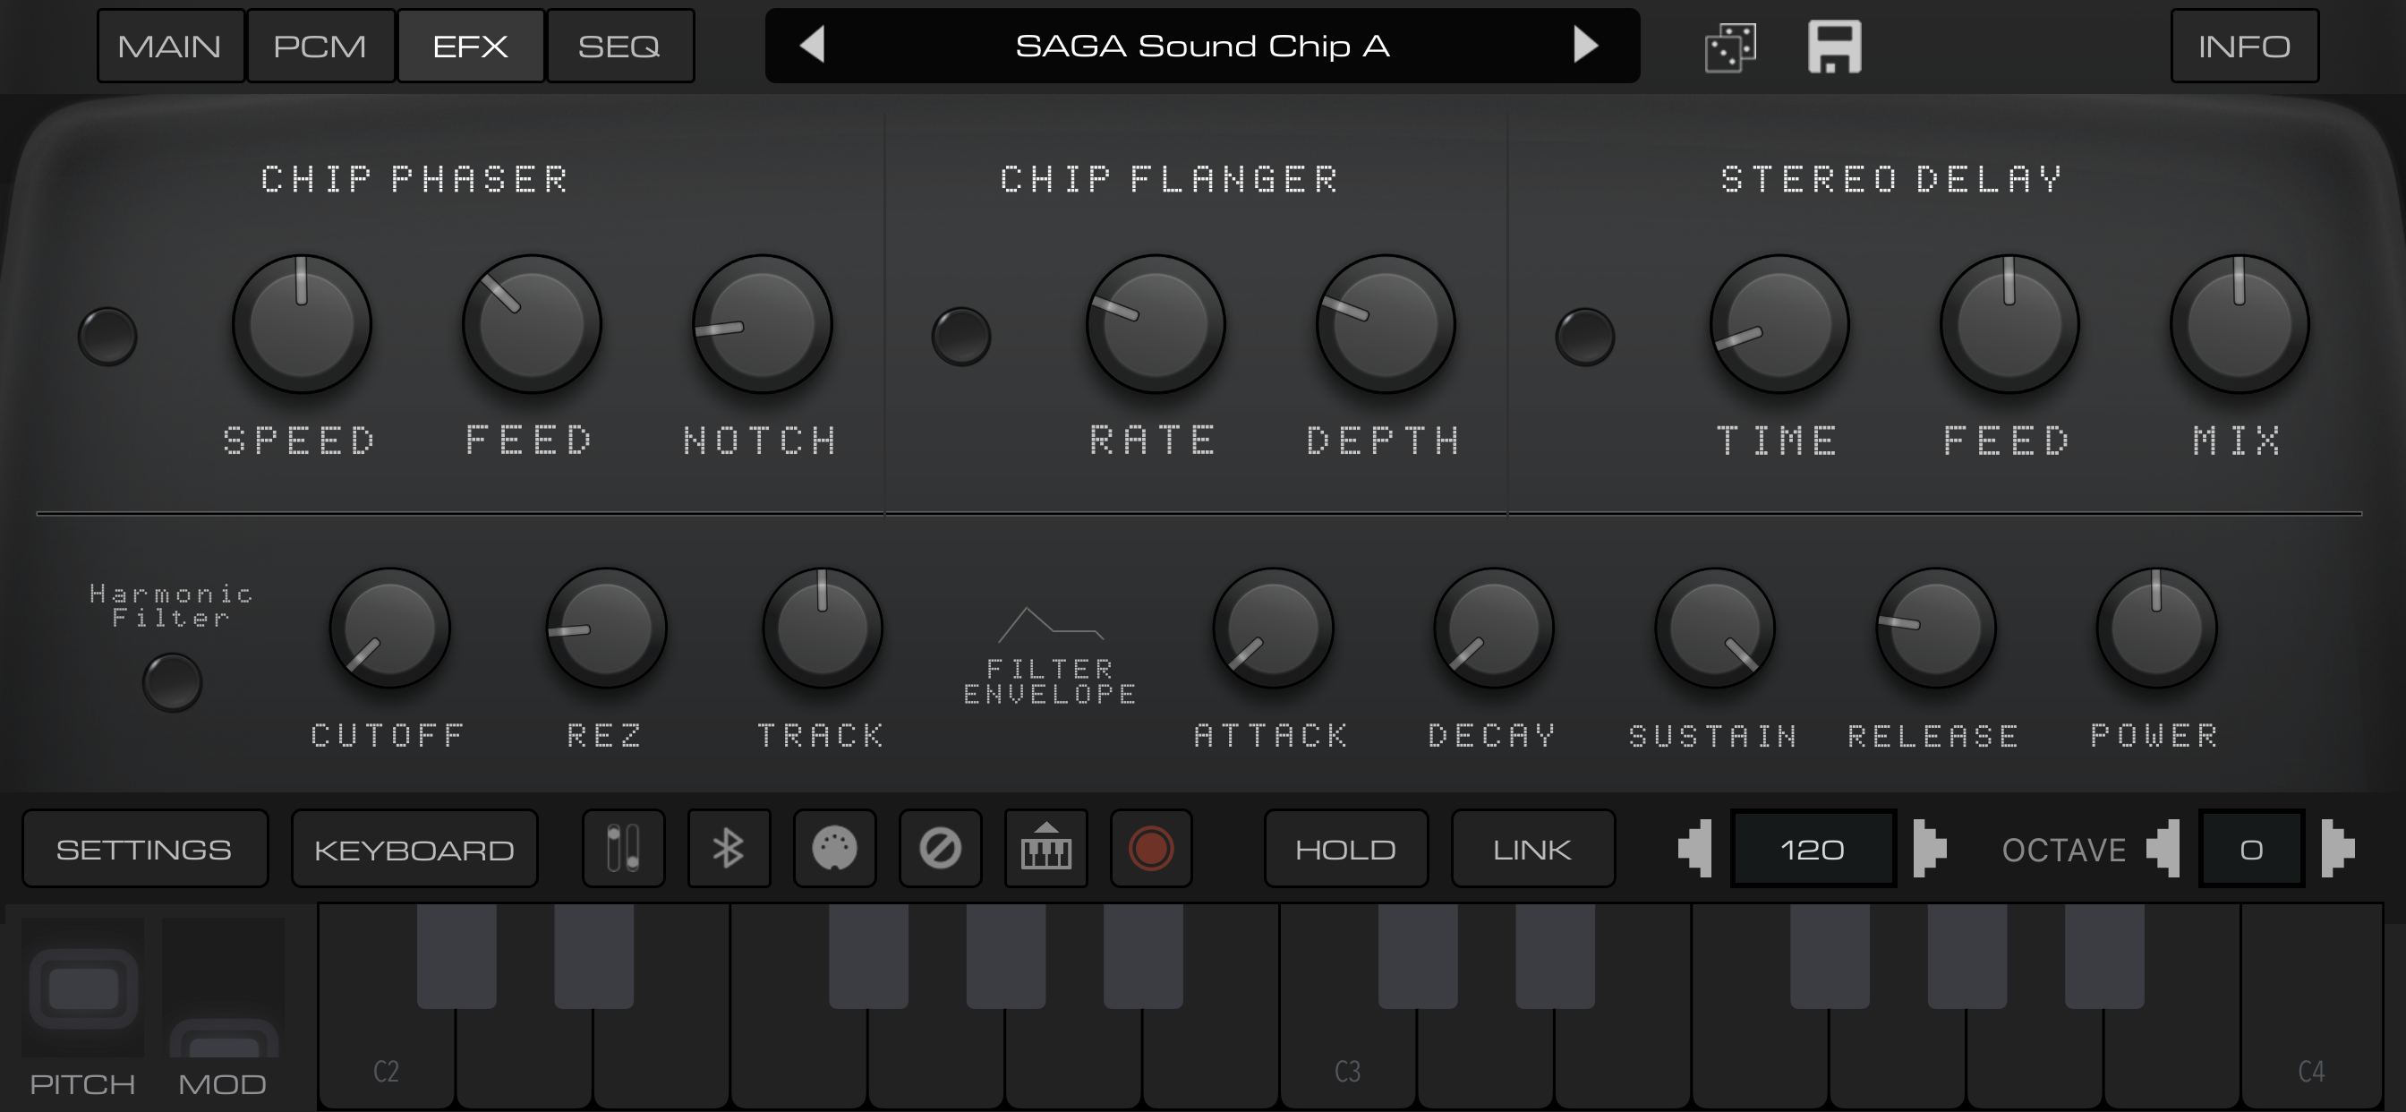
Task: Open MIDI connection settings via DIN icon
Action: coord(835,848)
